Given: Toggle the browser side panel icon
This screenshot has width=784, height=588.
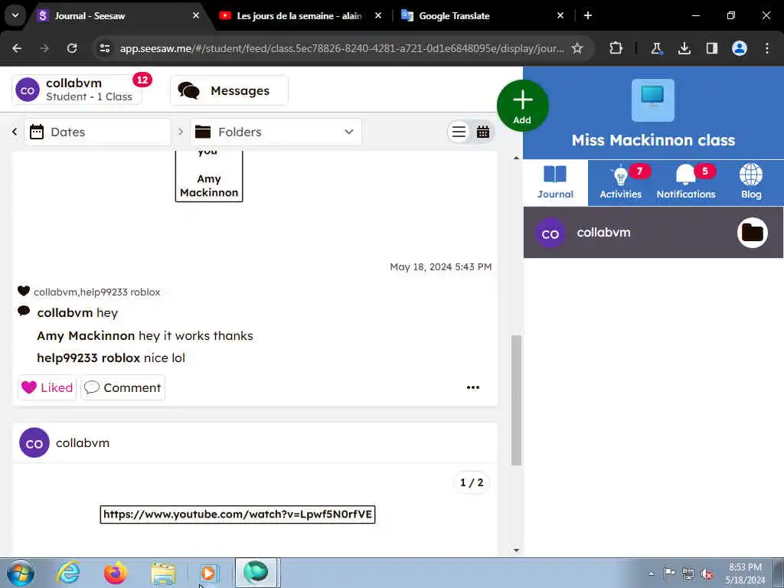Looking at the screenshot, I should (x=711, y=48).
